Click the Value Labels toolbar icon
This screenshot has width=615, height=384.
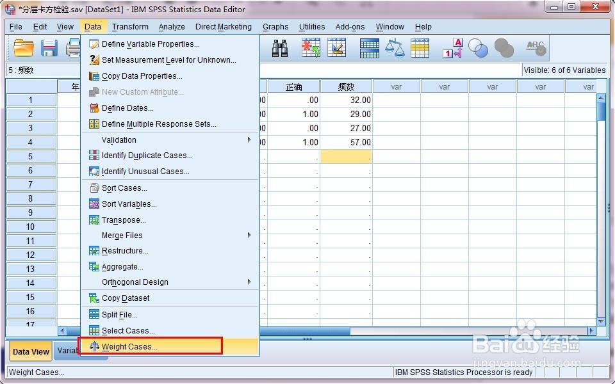coord(453,48)
